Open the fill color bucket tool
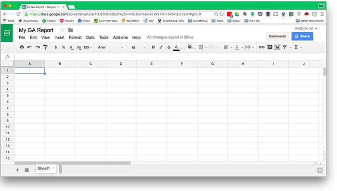The height and width of the screenshot is (191, 337). point(190,47)
